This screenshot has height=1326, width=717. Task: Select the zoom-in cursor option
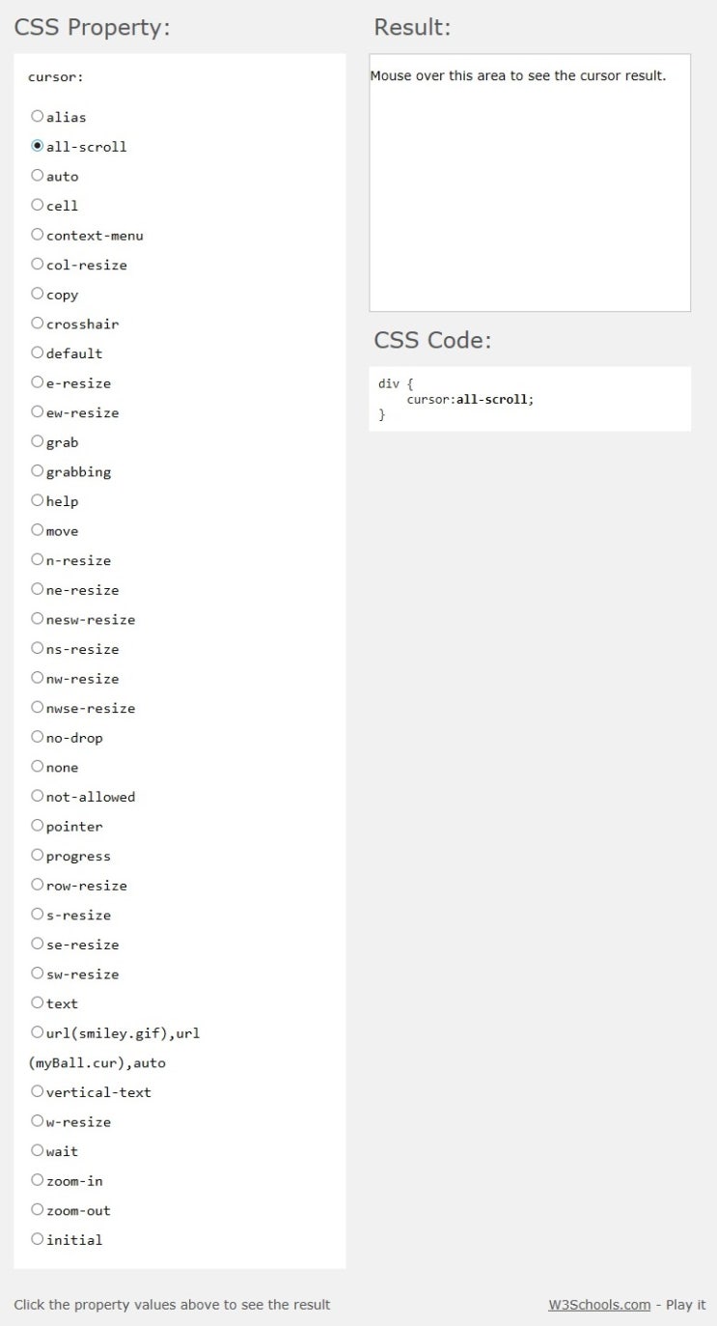(x=37, y=1179)
